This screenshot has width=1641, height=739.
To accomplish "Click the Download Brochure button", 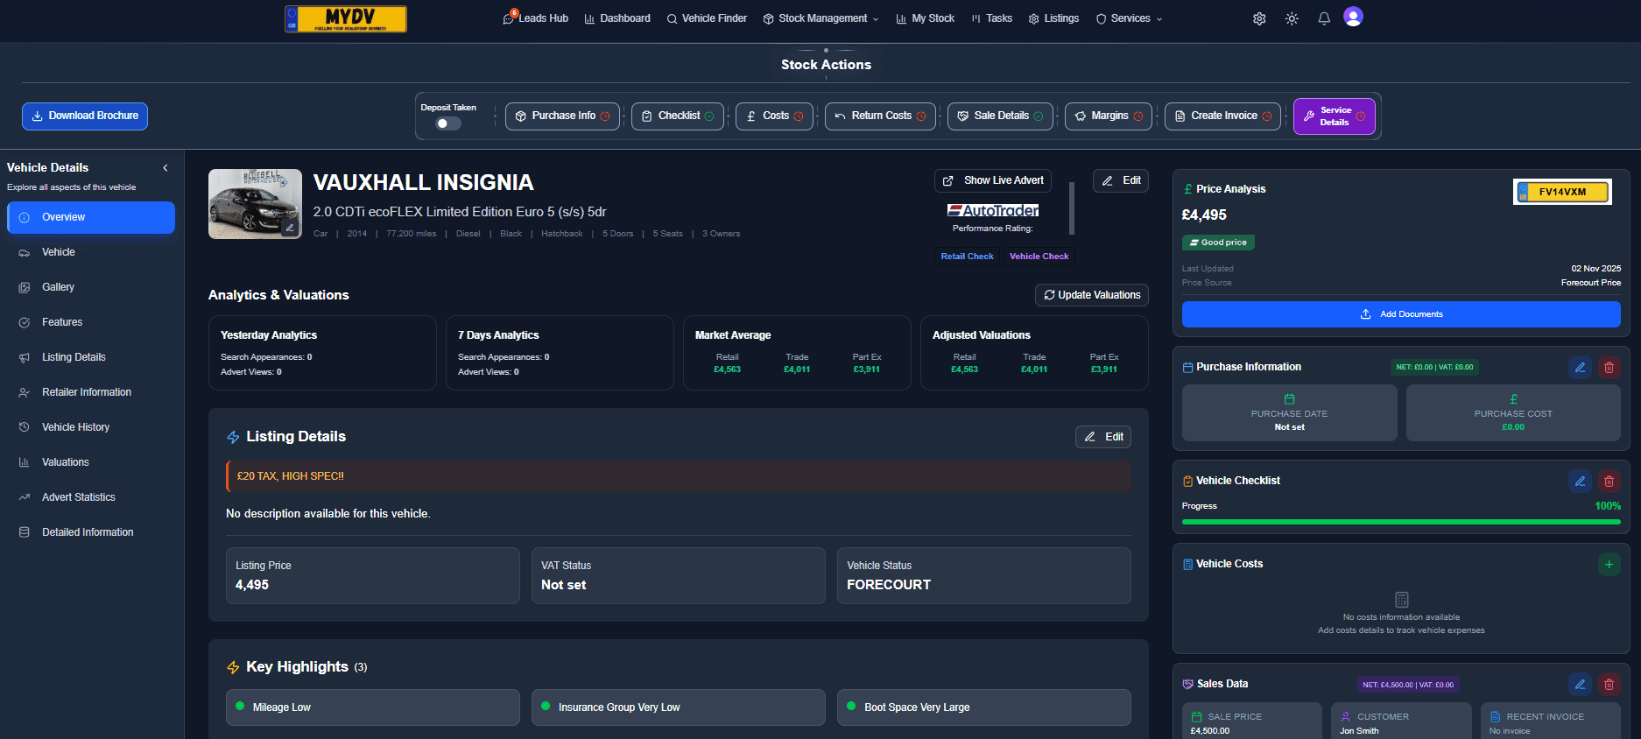I will 85,116.
